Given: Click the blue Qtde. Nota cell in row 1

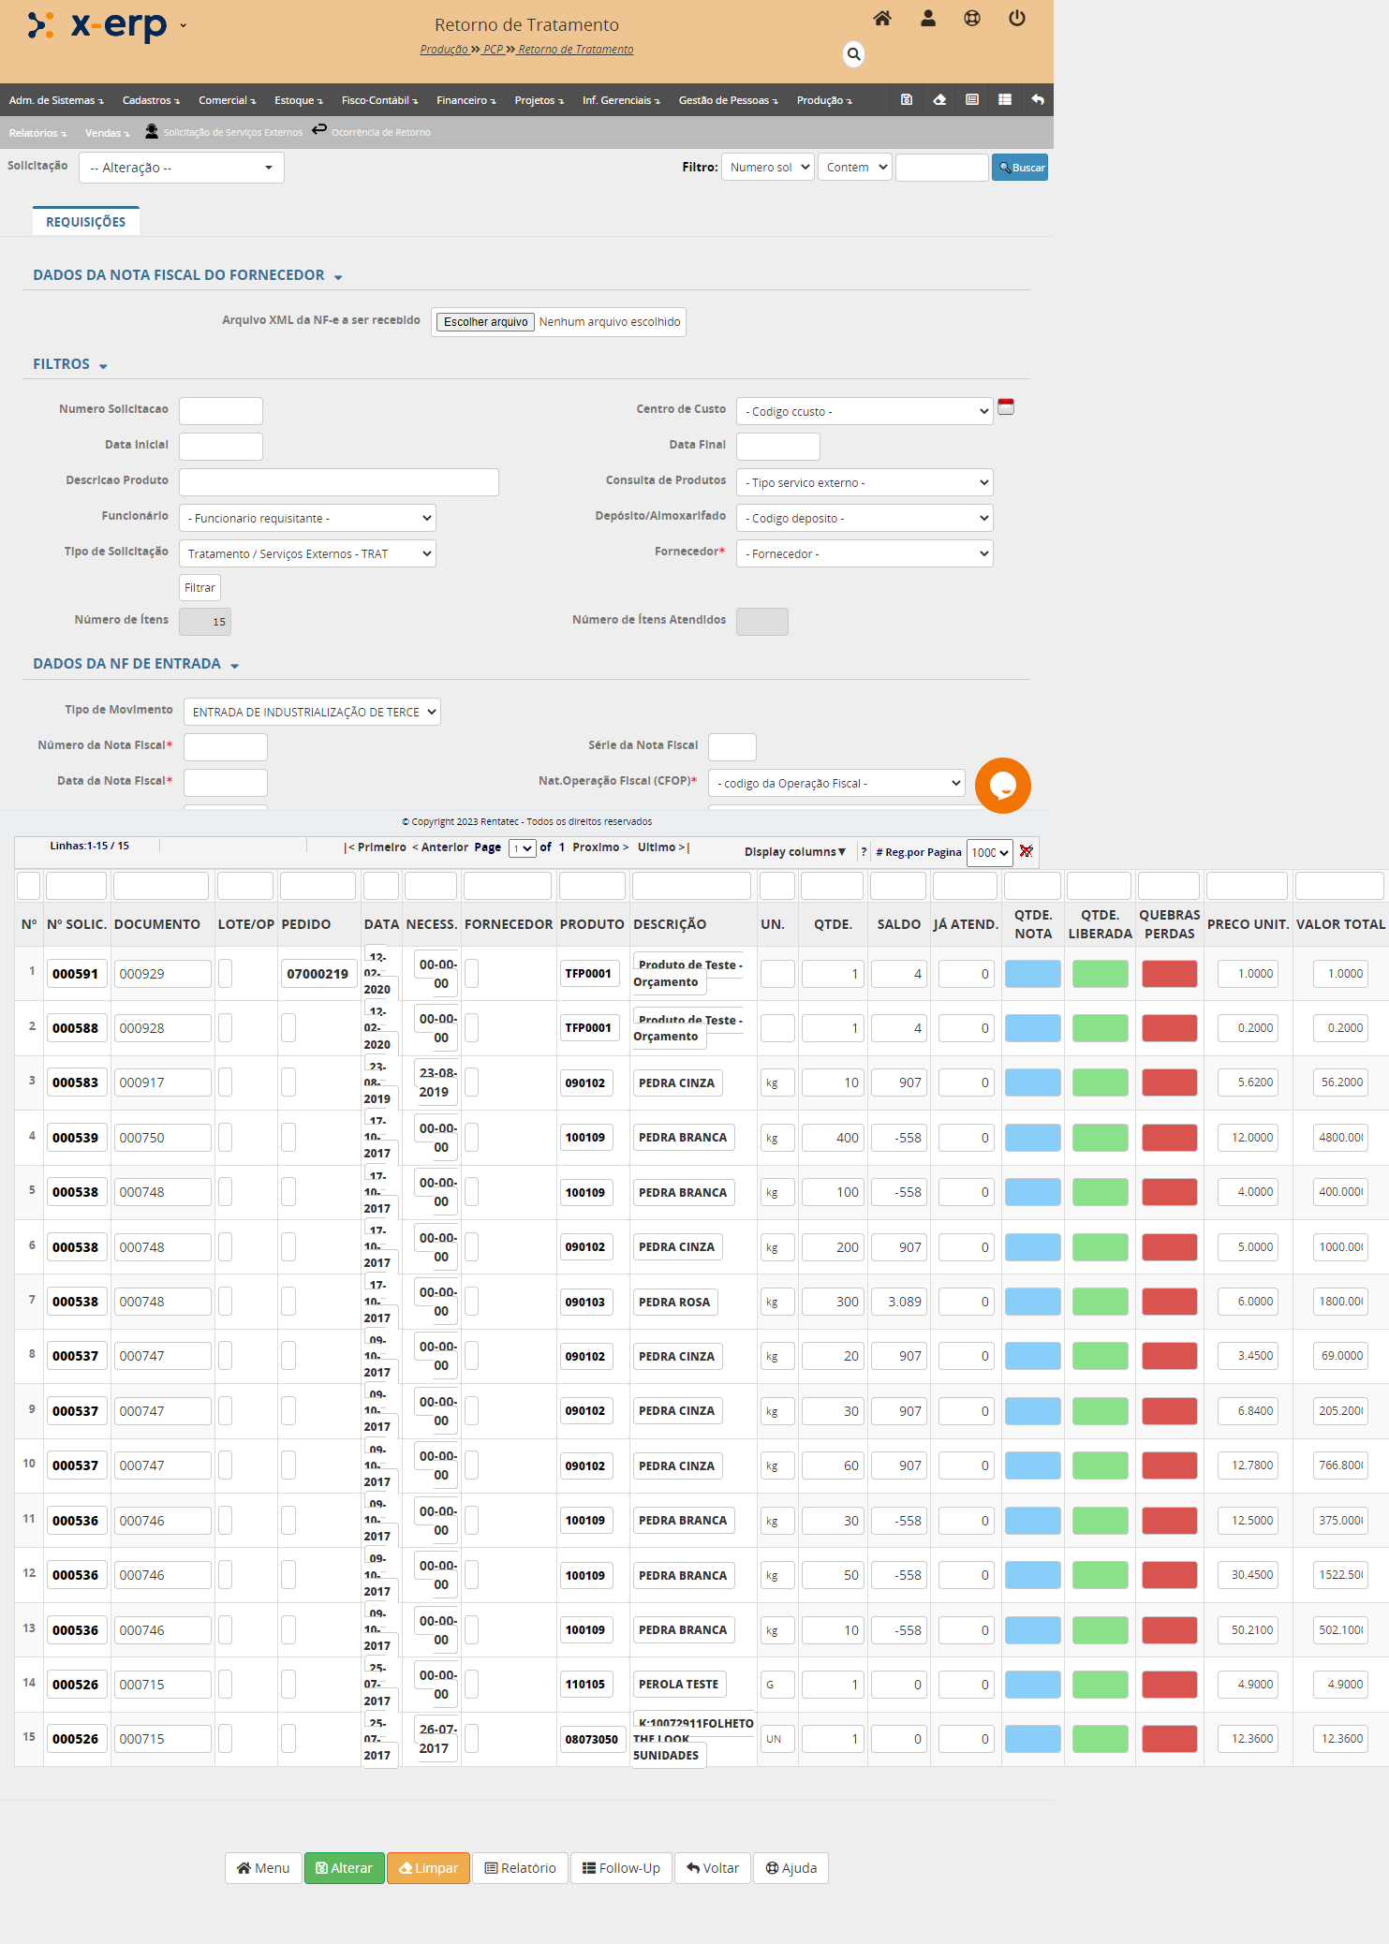Looking at the screenshot, I should point(1032,974).
